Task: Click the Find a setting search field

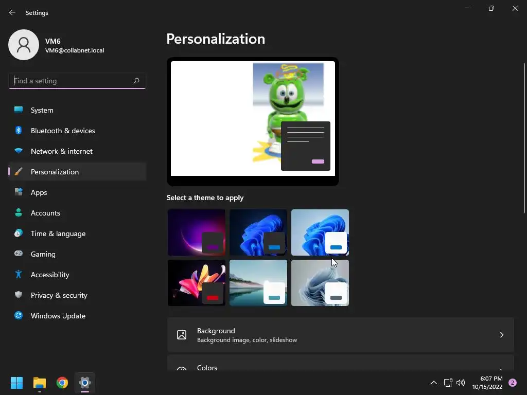Action: coord(77,81)
